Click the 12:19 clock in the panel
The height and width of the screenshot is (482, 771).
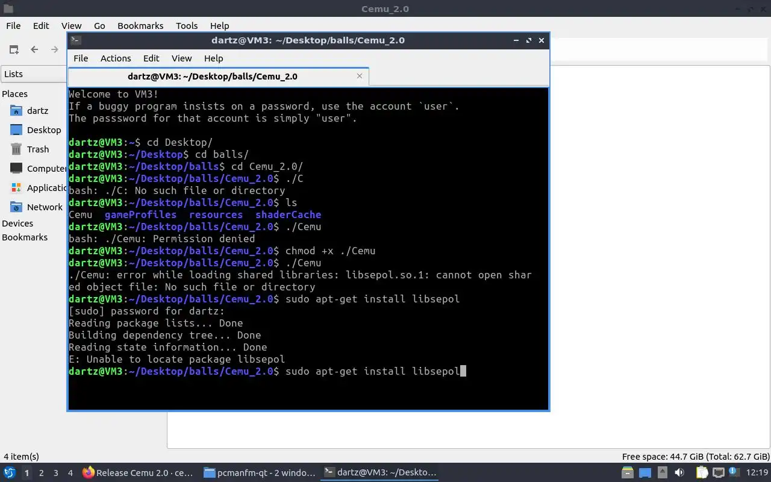pyautogui.click(x=757, y=473)
